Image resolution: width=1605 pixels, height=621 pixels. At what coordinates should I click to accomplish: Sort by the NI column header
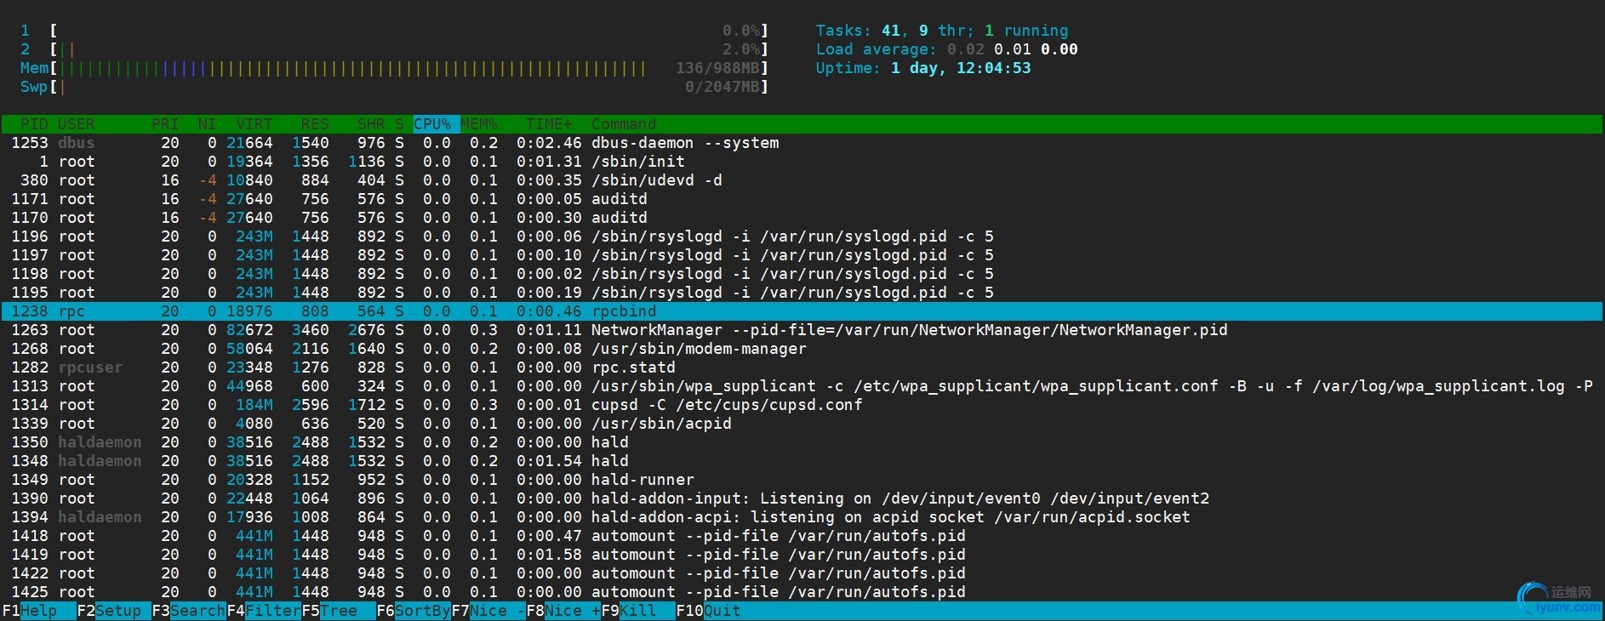[207, 124]
